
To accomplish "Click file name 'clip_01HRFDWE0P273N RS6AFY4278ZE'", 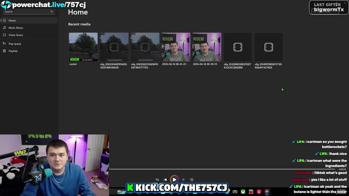I will pyautogui.click(x=268, y=66).
